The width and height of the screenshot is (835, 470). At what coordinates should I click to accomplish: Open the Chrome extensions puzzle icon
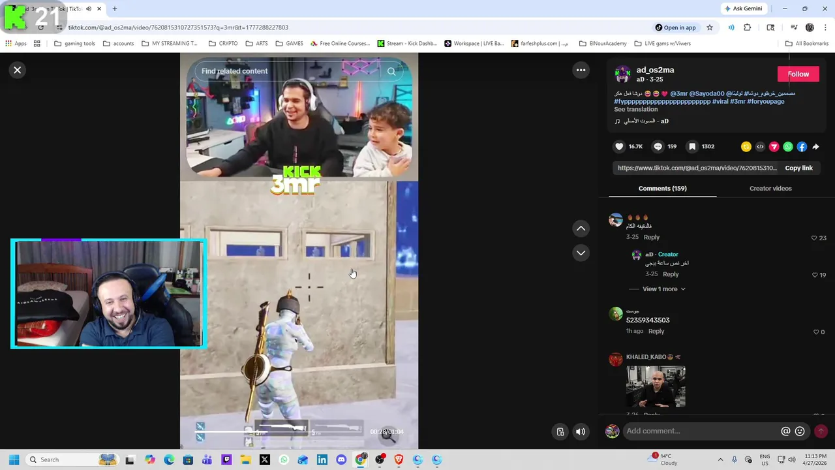pos(748,27)
